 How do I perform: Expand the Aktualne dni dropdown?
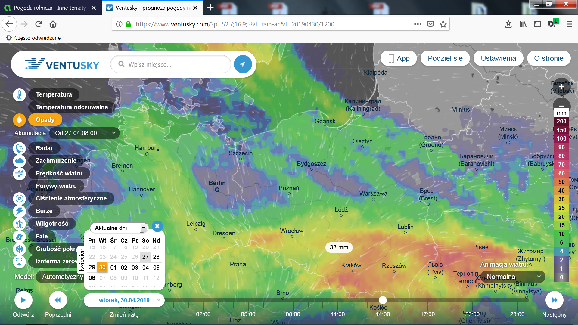tap(144, 228)
